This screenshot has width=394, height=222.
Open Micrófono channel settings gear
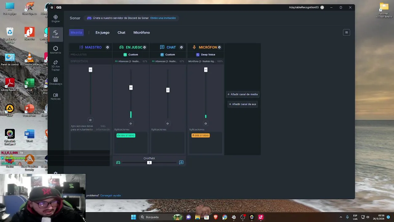(219, 47)
